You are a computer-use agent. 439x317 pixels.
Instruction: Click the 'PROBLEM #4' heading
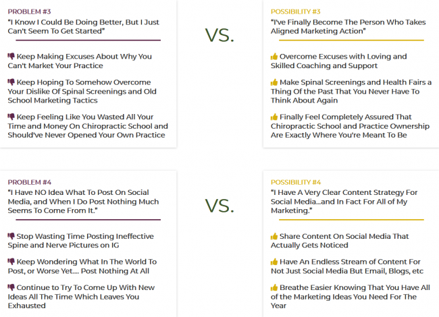(x=30, y=182)
